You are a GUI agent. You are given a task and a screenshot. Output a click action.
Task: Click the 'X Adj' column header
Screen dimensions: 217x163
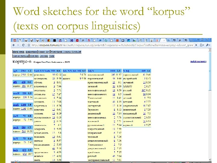[x=126, y=71]
